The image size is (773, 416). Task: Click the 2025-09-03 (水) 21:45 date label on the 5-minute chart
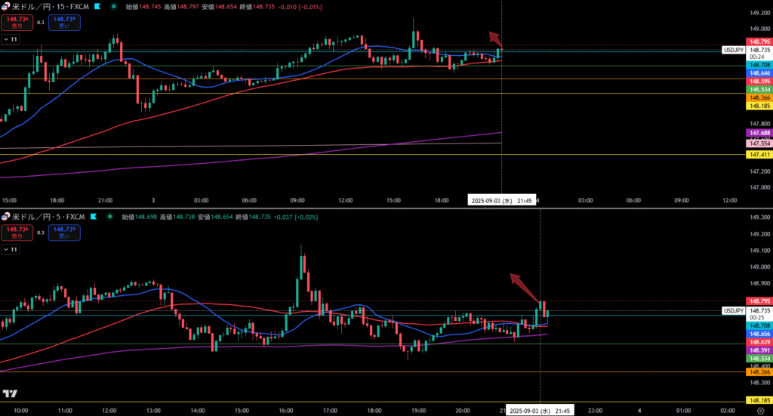[540, 411]
